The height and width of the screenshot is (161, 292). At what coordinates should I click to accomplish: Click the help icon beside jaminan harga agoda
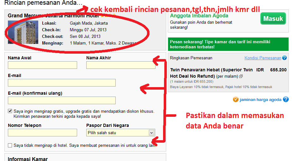[286, 99]
